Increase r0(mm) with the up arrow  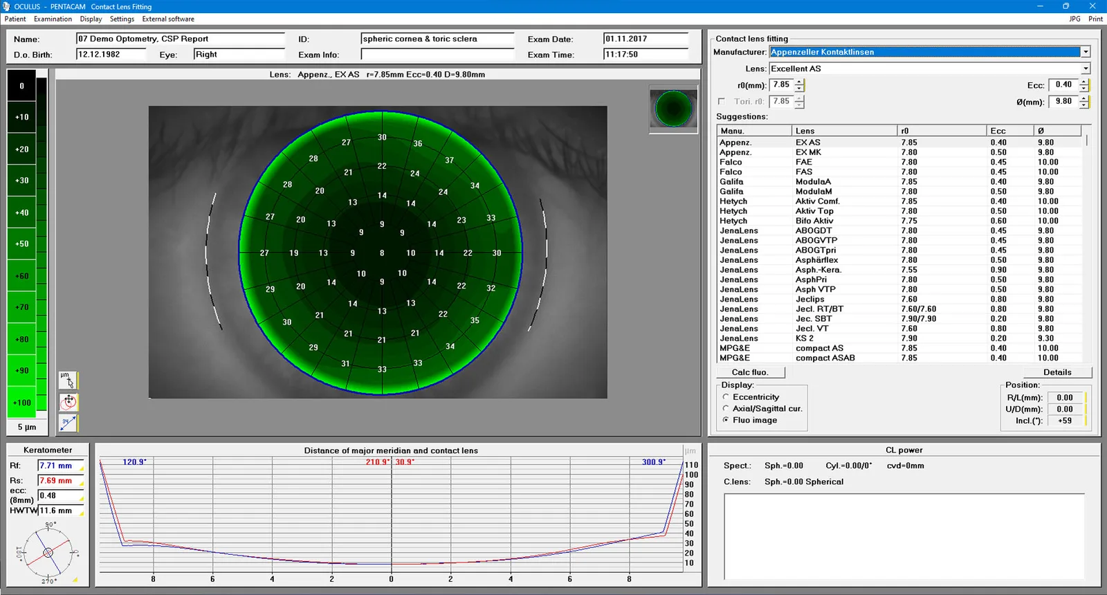799,82
